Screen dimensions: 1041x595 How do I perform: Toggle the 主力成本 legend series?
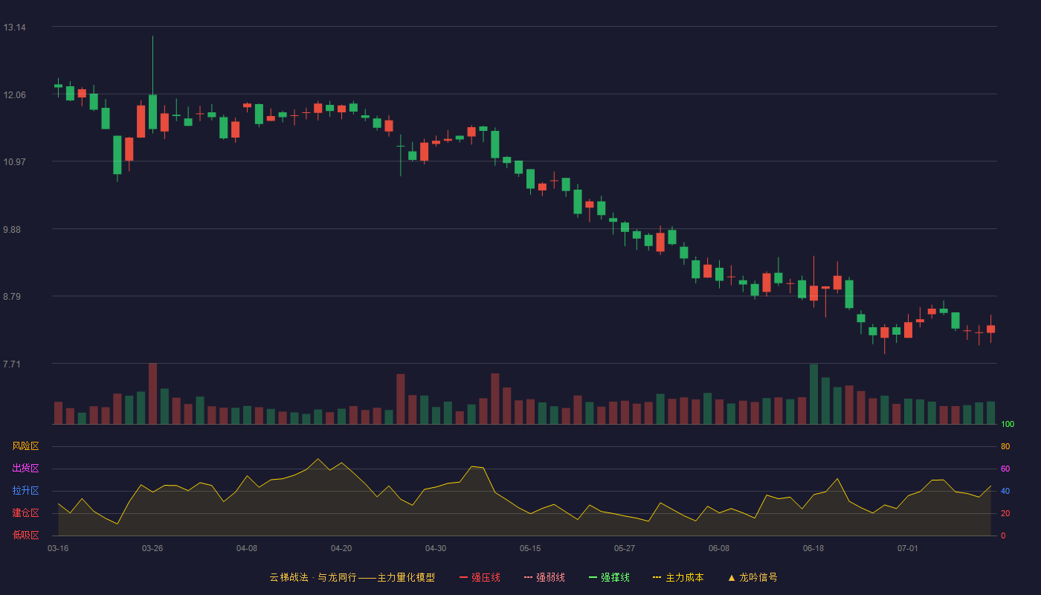pyautogui.click(x=678, y=577)
